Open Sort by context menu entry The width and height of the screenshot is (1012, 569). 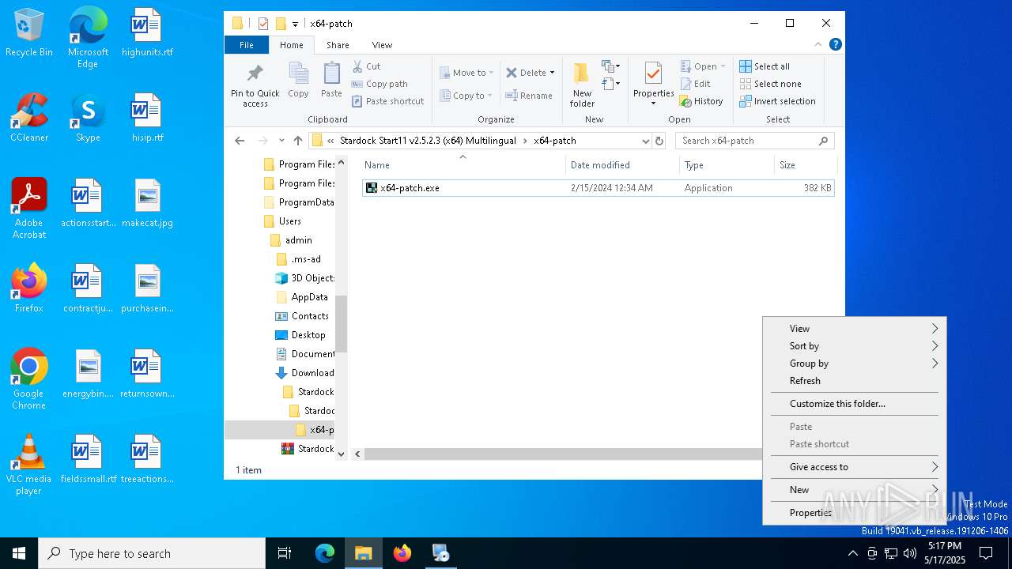[x=855, y=346]
